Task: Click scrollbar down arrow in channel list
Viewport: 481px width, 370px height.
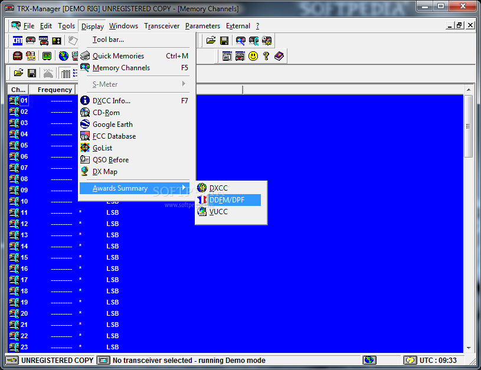Action: (x=469, y=348)
